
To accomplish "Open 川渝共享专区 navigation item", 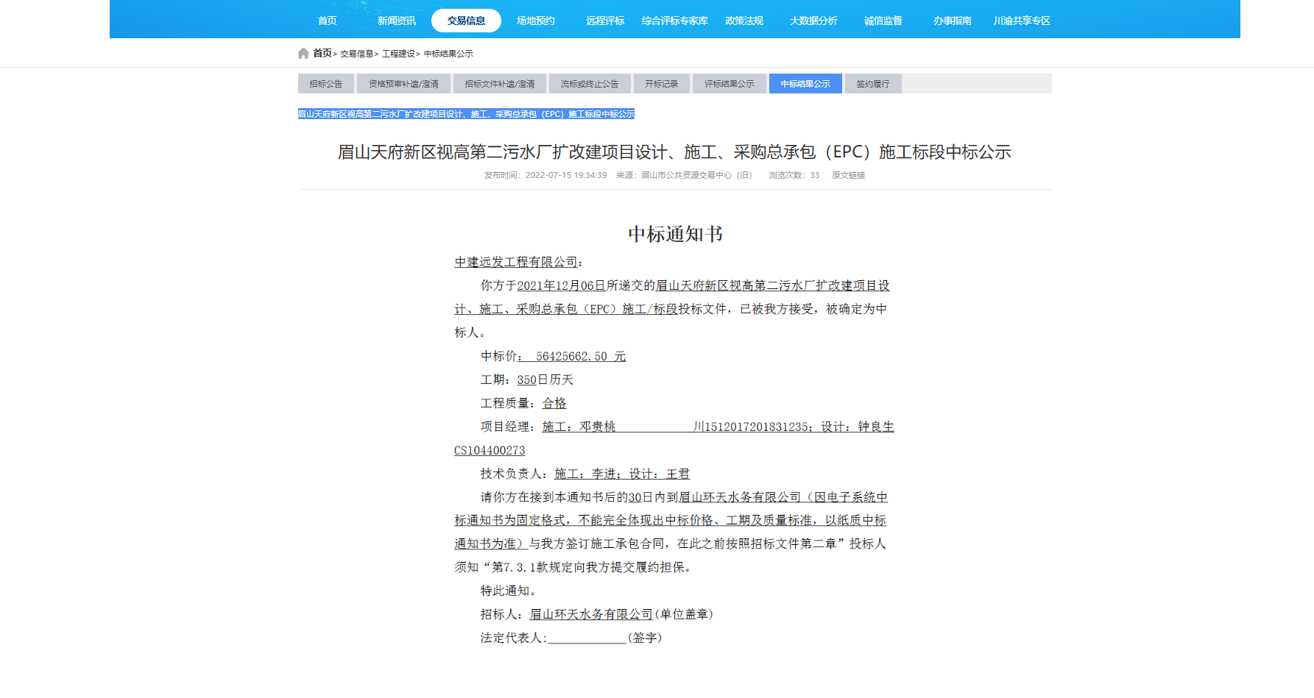I will [x=1022, y=21].
